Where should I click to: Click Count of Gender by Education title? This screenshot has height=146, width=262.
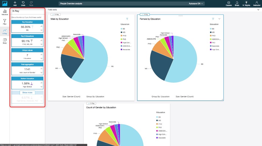(101, 107)
